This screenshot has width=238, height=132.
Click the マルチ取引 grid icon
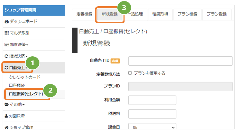[7, 33]
